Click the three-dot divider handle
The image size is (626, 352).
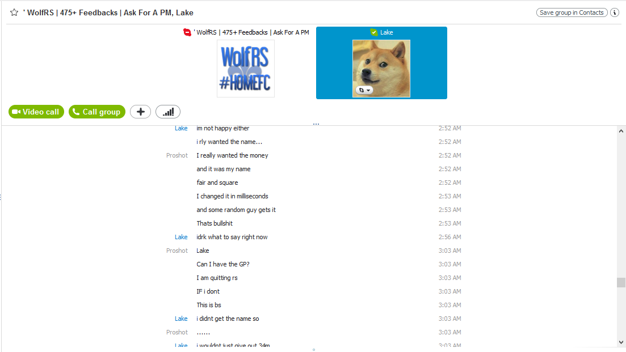[316, 124]
